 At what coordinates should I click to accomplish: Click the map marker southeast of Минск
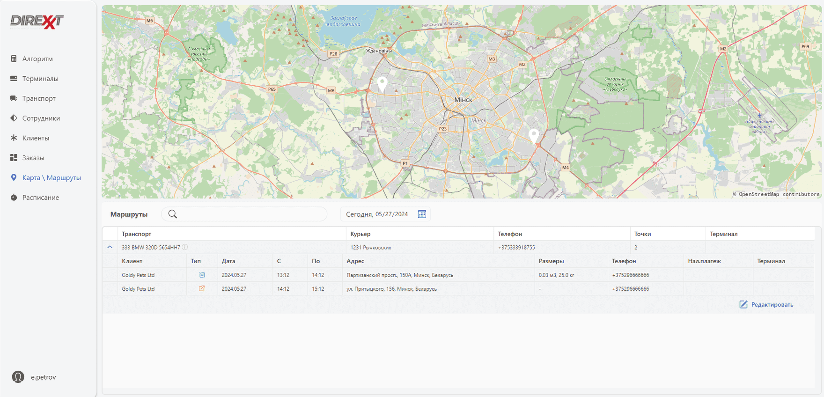534,136
